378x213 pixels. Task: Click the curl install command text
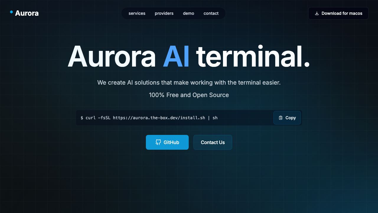click(x=149, y=118)
